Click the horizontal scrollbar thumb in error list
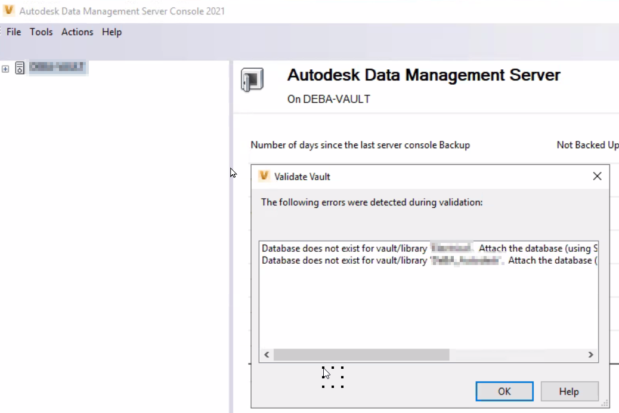 pyautogui.click(x=361, y=355)
